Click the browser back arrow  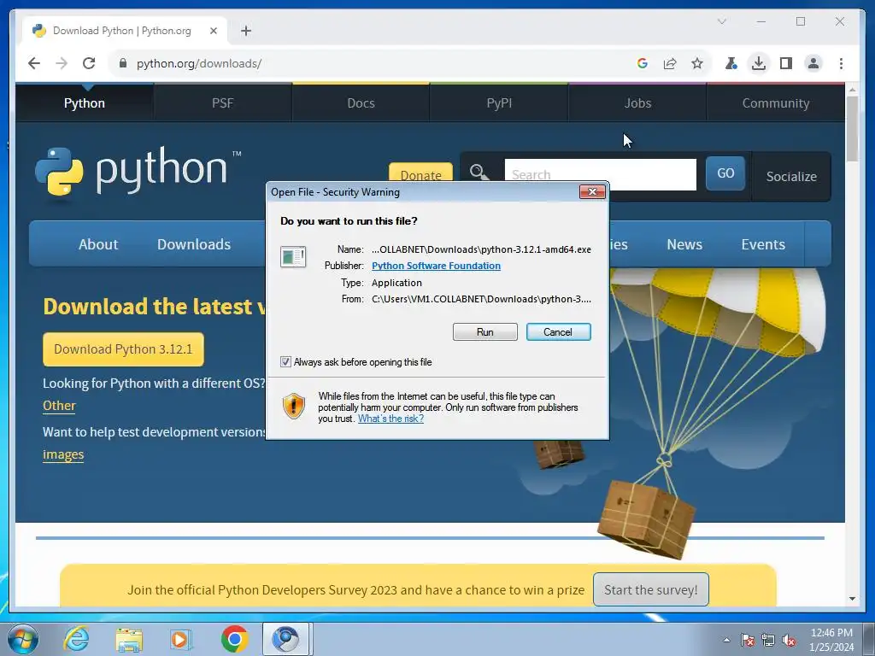(x=34, y=63)
